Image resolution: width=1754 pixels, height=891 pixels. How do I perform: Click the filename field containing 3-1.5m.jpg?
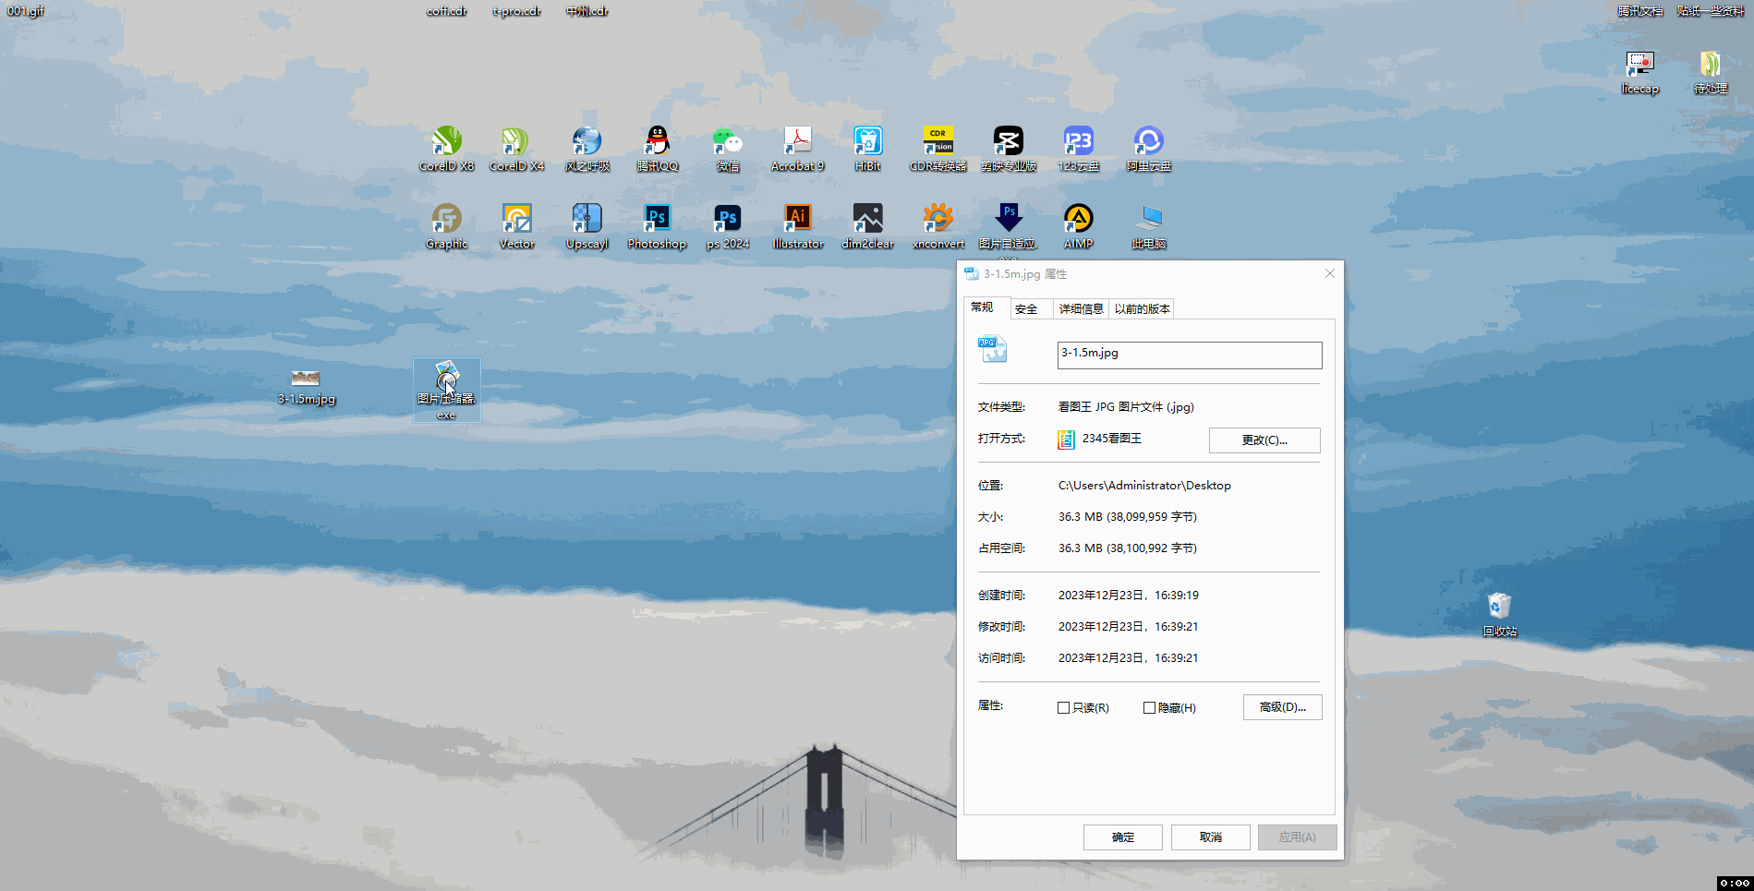tap(1190, 355)
